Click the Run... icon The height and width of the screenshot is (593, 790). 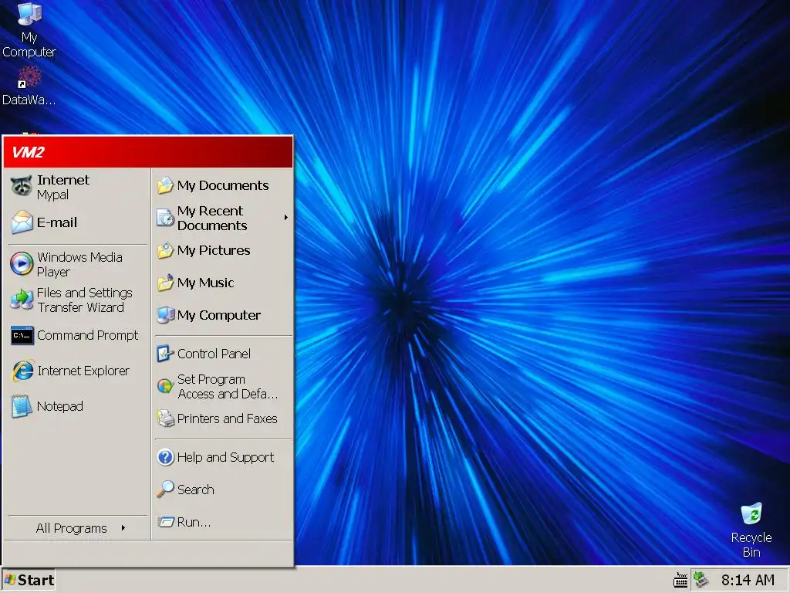(165, 522)
